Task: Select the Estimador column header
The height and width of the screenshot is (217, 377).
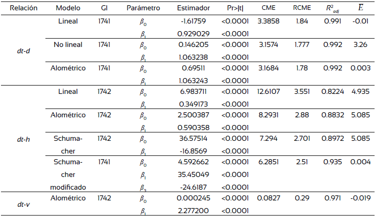Action: coord(194,8)
